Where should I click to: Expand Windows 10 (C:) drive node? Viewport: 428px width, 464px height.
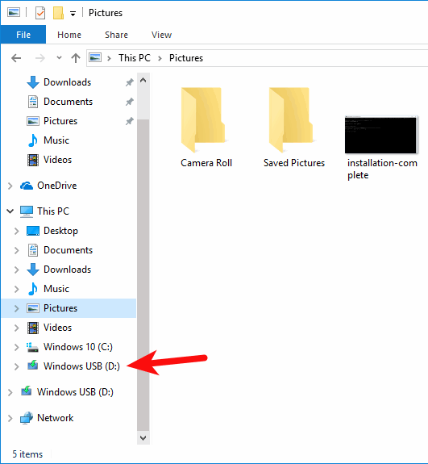coord(17,347)
